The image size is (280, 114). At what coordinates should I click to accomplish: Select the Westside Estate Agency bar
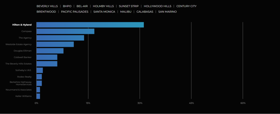point(55,44)
